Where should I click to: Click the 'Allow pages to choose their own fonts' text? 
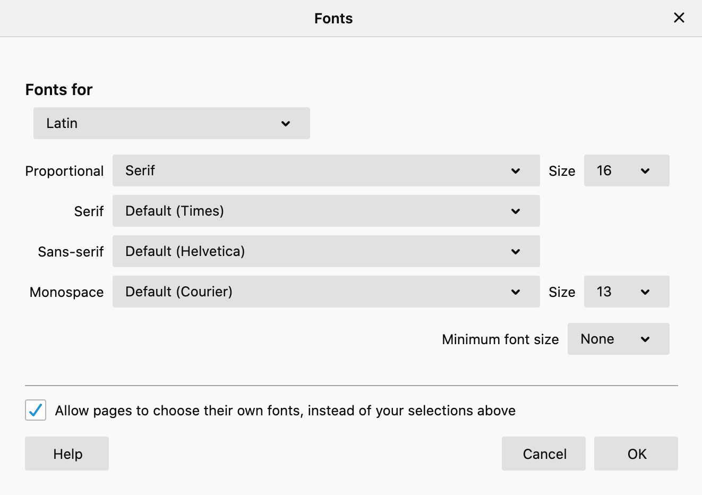(285, 411)
